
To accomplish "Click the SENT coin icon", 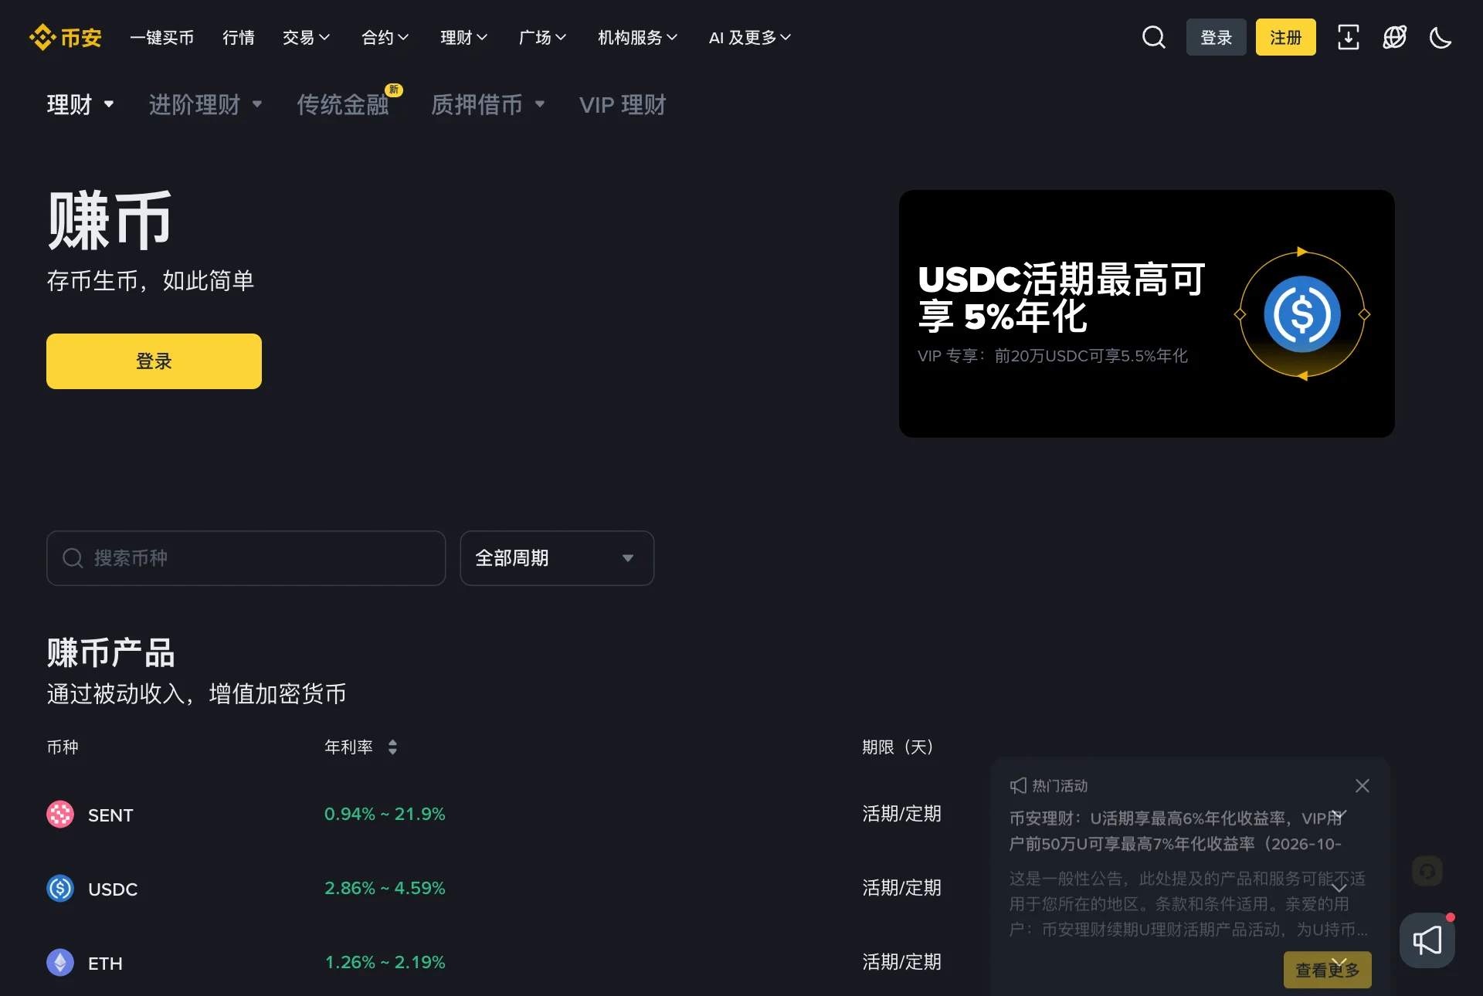I will [60, 815].
